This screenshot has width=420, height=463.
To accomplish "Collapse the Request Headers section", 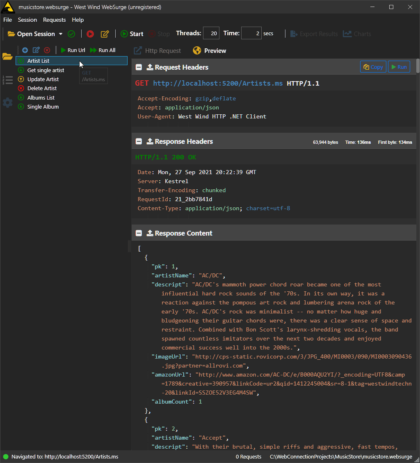I will click(139, 67).
